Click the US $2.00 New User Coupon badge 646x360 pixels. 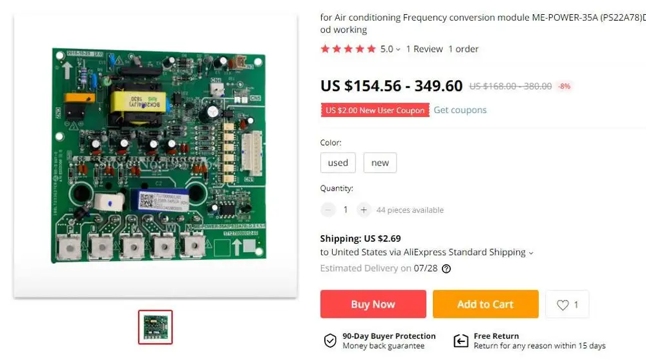[375, 111]
